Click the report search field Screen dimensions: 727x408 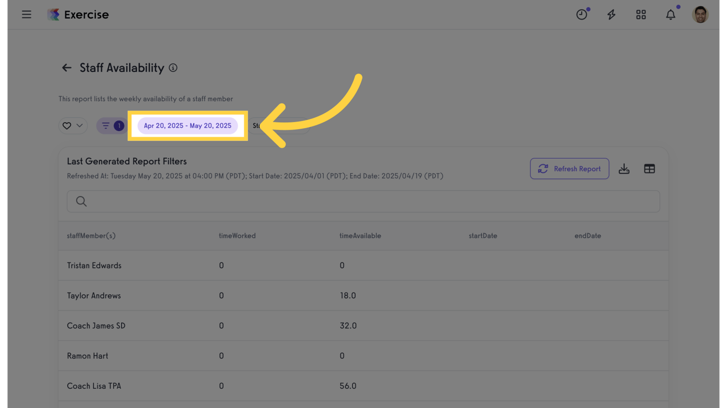click(x=363, y=201)
